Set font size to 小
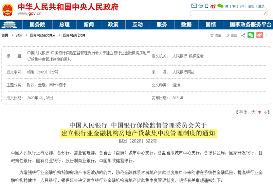 click(x=265, y=113)
